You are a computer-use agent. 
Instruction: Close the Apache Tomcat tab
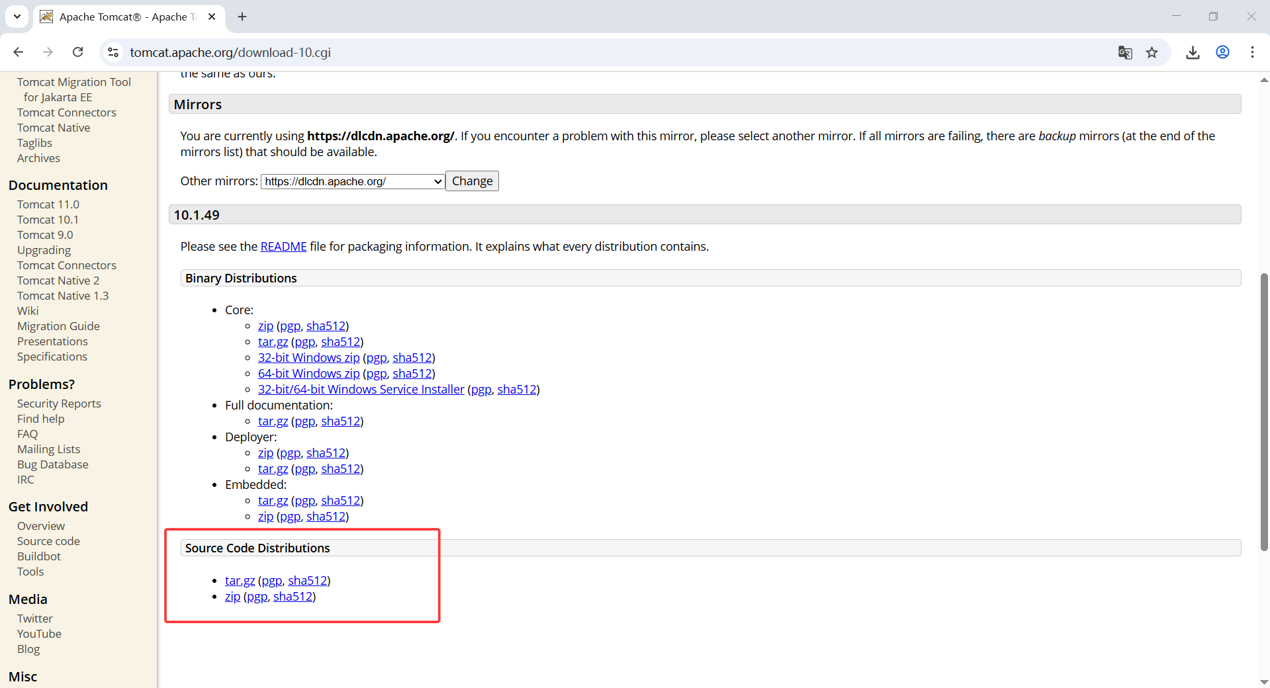212,17
